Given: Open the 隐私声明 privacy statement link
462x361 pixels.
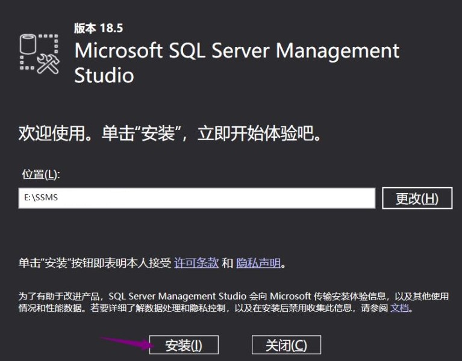Looking at the screenshot, I should click(x=258, y=263).
